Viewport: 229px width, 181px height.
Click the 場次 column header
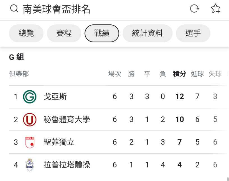click(115, 74)
